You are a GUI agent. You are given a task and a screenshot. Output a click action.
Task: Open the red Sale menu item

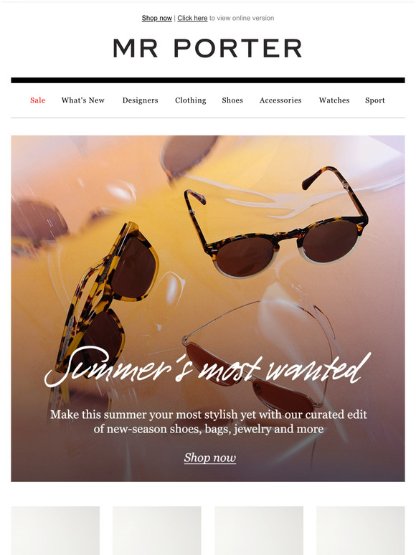[37, 100]
